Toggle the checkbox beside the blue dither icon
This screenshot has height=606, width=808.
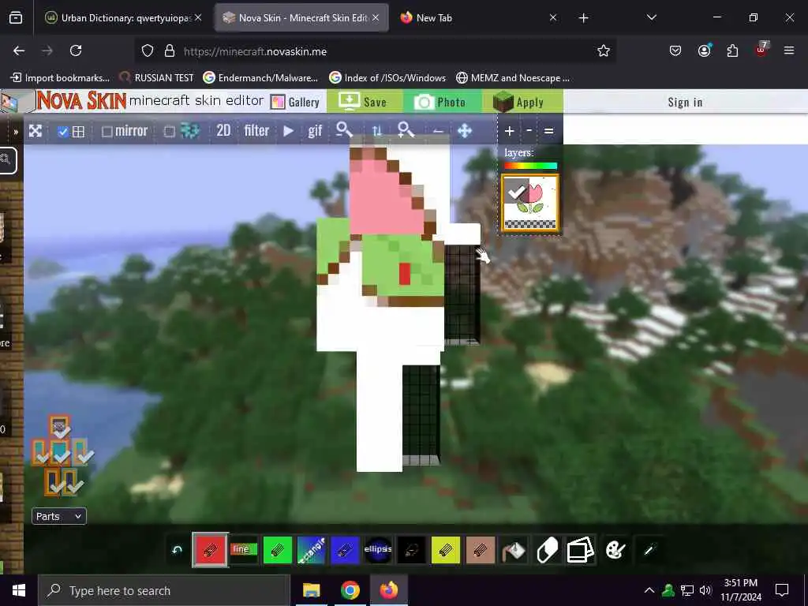pos(169,132)
